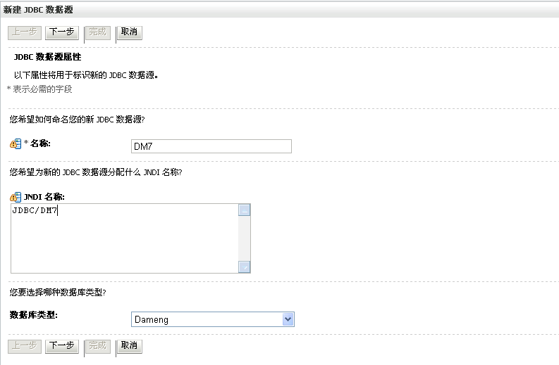Viewport: 559px width, 365px height.
Task: Click the bottom 完成 button
Action: click(98, 345)
